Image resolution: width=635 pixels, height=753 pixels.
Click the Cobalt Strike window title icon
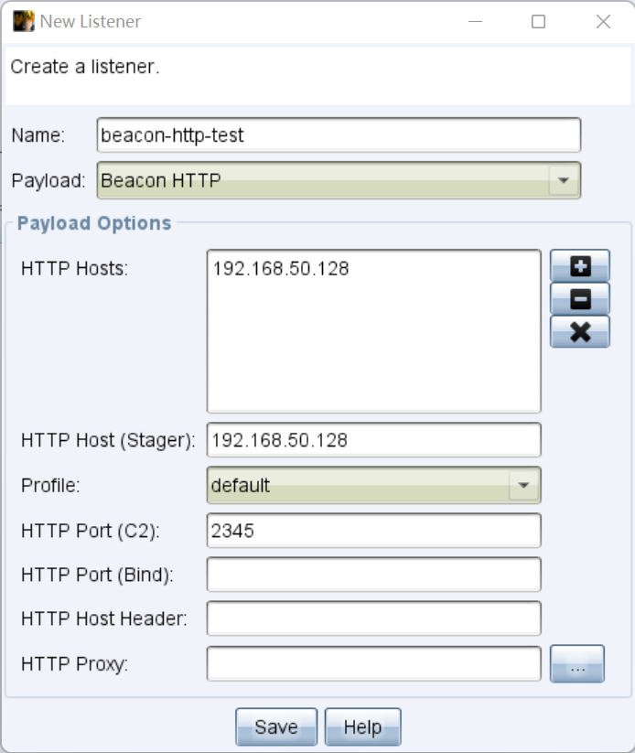pyautogui.click(x=23, y=21)
